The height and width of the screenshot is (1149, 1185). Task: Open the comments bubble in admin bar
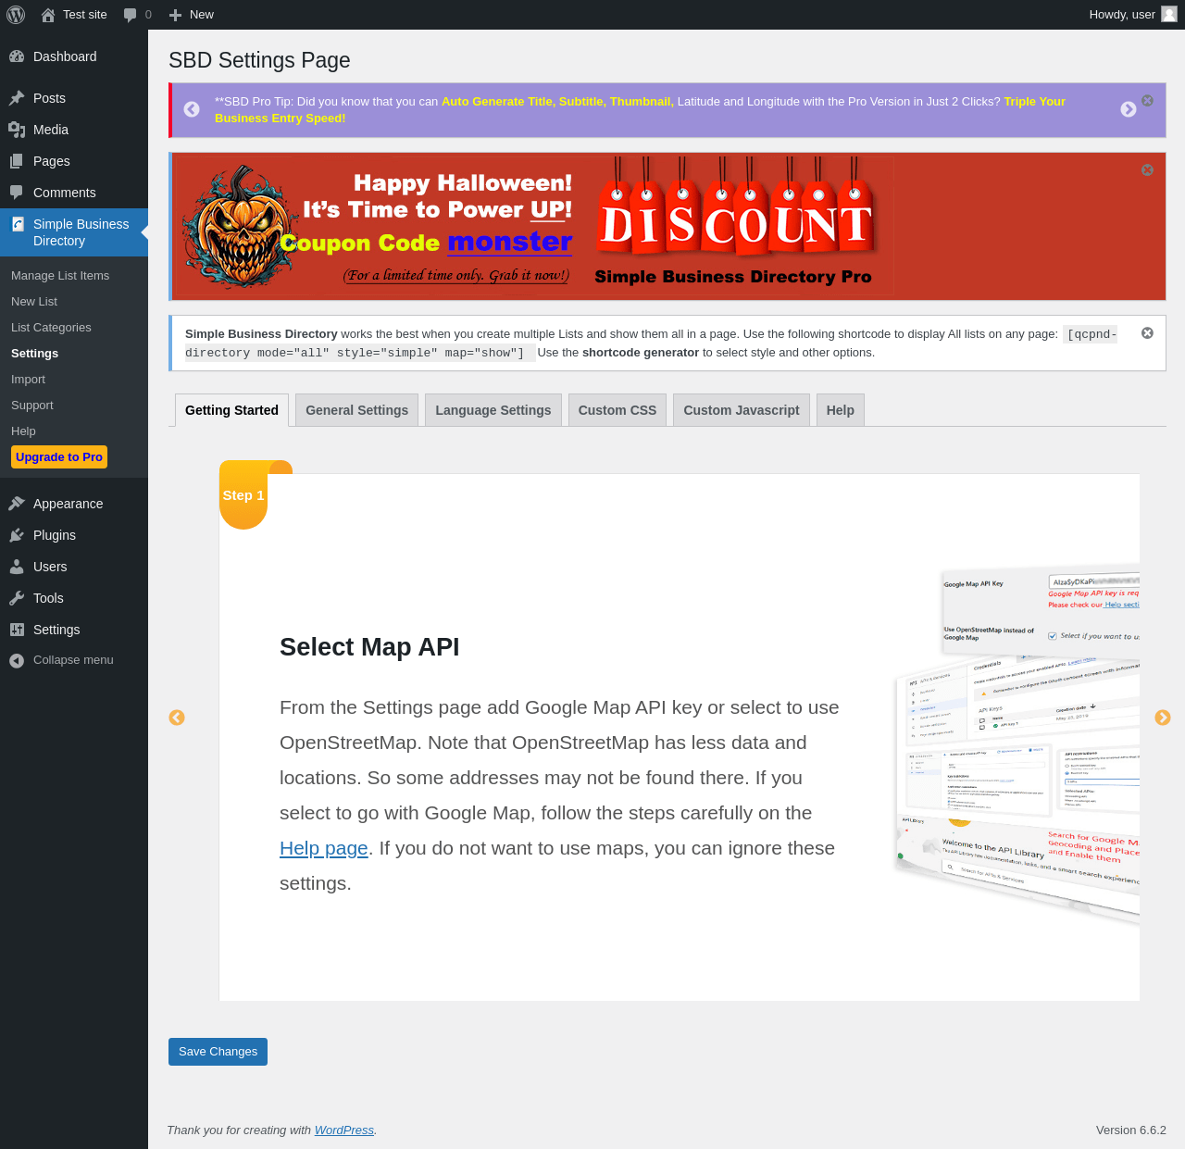pyautogui.click(x=130, y=15)
